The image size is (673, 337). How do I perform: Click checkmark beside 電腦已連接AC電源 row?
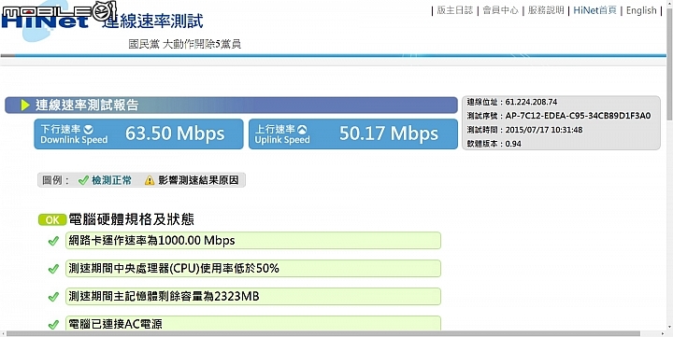click(53, 325)
